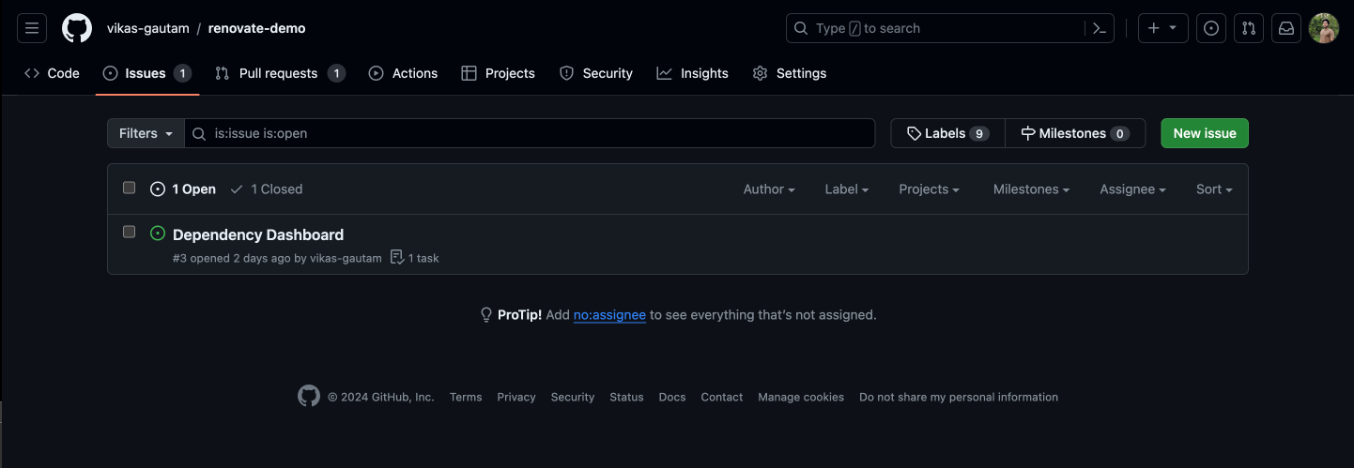Open Contact footer link

[x=722, y=398]
